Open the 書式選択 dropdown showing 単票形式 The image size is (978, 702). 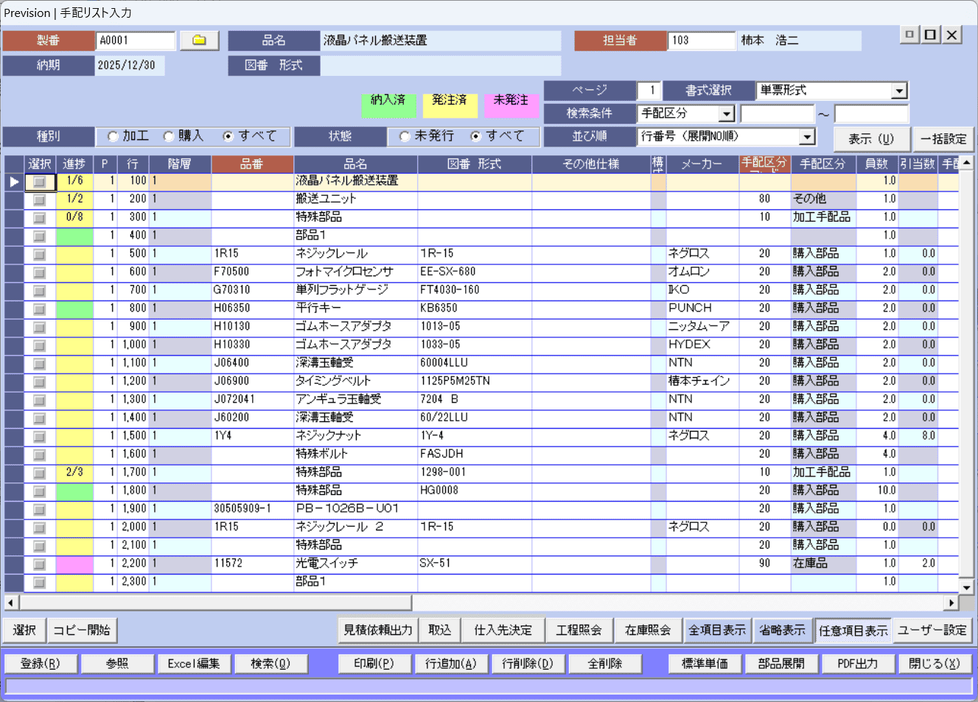tap(898, 91)
